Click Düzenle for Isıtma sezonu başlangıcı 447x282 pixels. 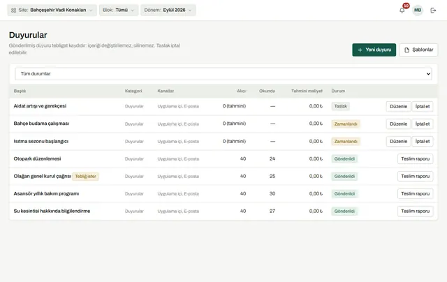398,141
